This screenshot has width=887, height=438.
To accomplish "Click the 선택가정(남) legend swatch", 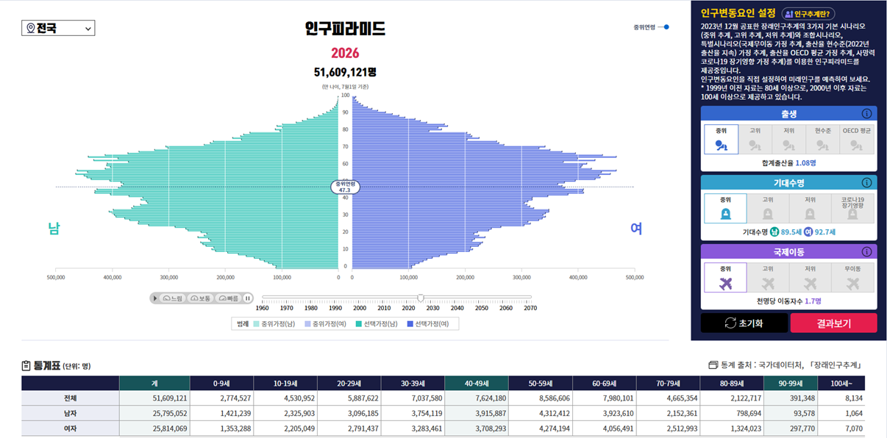I will pyautogui.click(x=358, y=323).
